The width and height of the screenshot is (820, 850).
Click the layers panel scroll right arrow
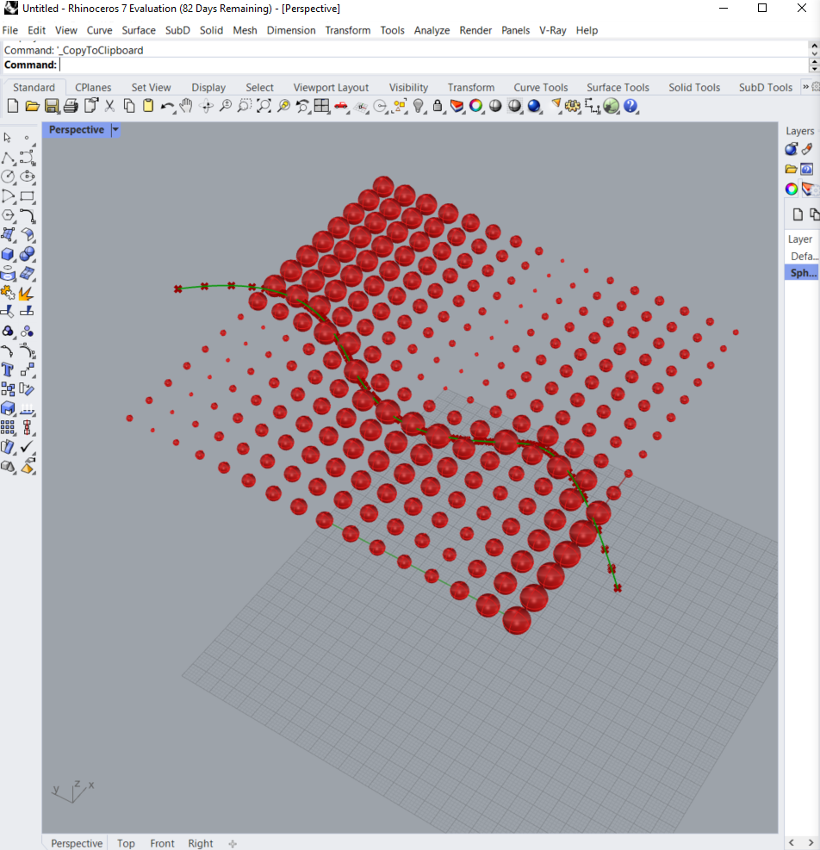[x=811, y=842]
